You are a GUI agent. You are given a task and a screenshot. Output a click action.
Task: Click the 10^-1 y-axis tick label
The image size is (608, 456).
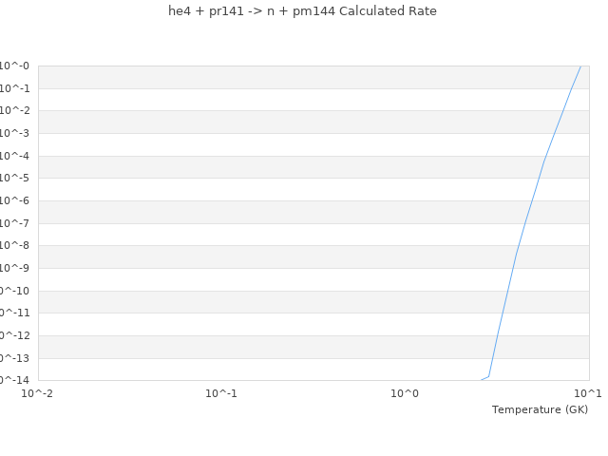15,88
